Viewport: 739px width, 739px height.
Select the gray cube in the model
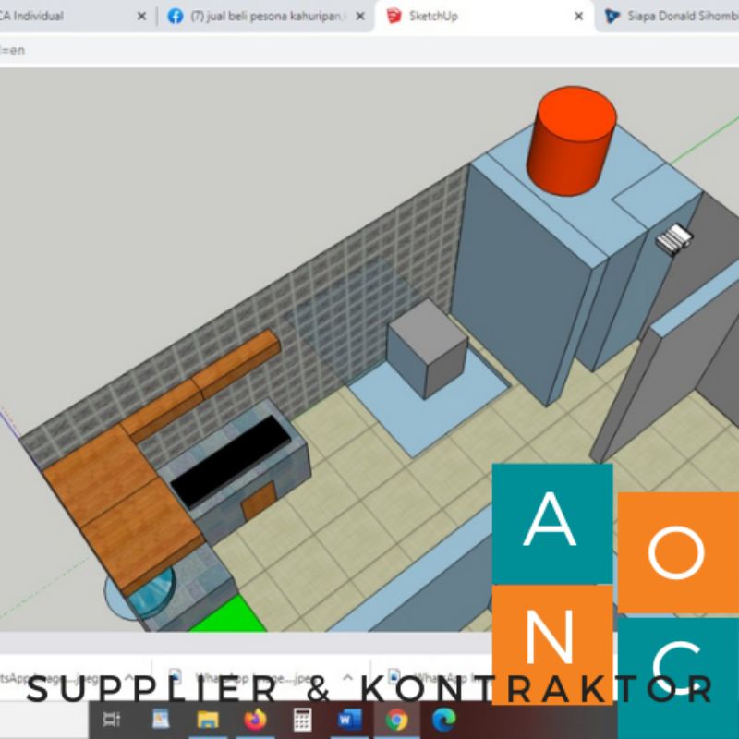click(x=426, y=353)
